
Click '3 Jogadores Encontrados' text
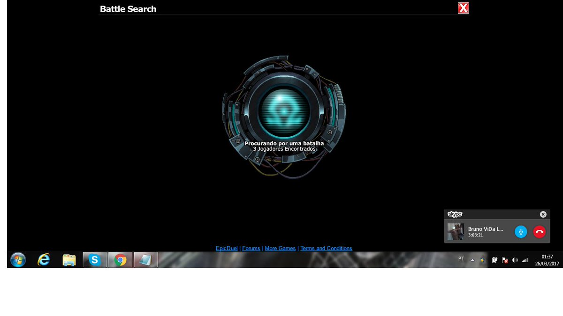click(284, 149)
